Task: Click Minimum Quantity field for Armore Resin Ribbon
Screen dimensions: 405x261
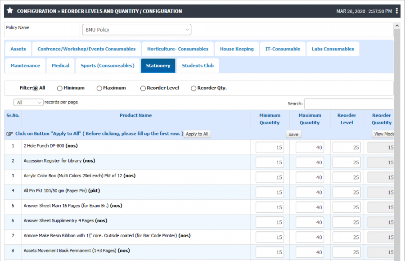Action: [x=270, y=237]
